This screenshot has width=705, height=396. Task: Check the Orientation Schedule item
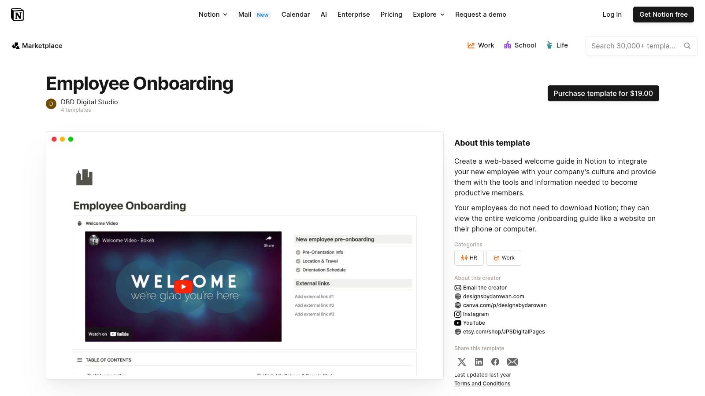click(x=298, y=270)
